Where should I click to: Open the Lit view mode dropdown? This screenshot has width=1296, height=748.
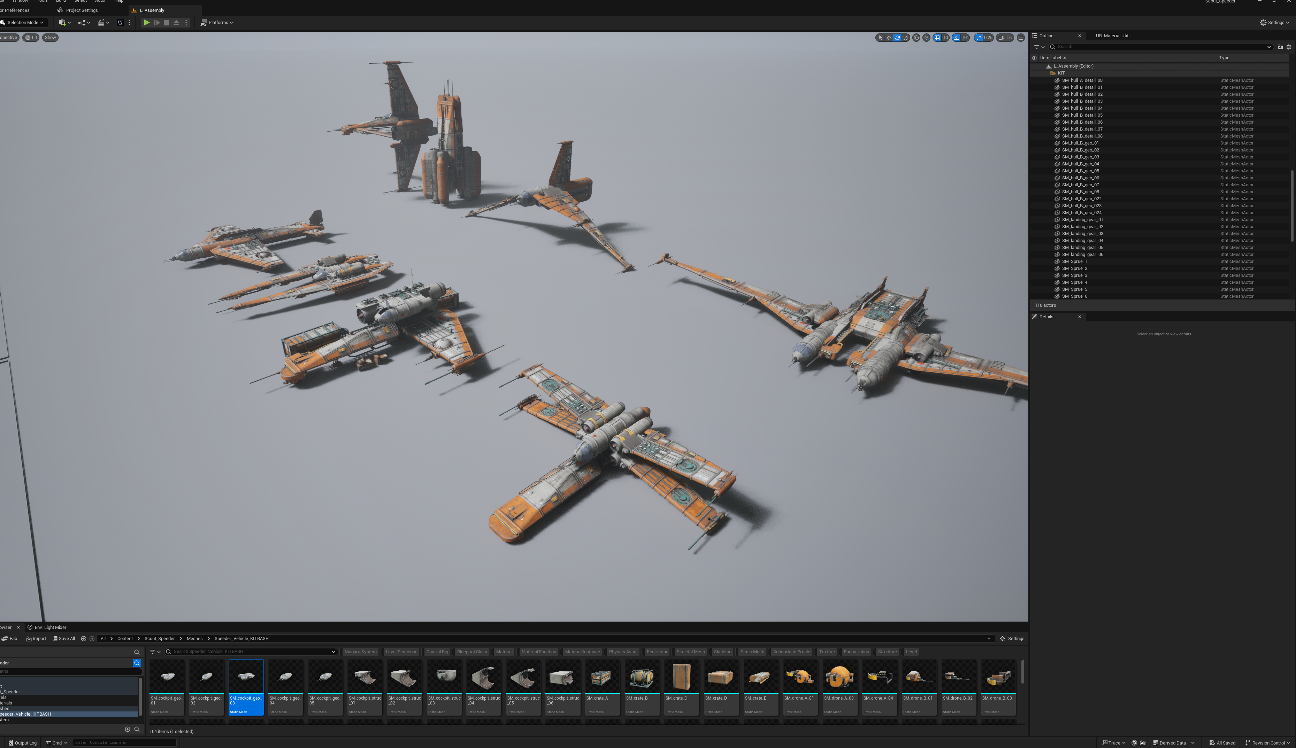tap(31, 38)
